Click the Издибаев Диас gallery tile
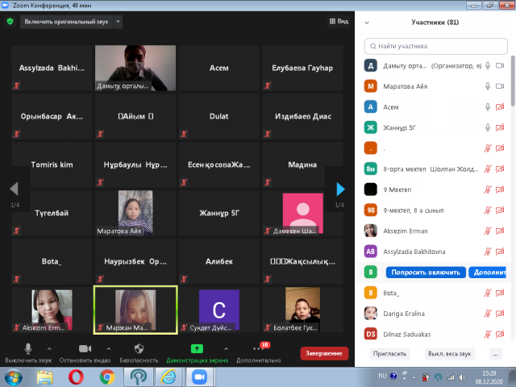The height and width of the screenshot is (387, 516). 303,116
